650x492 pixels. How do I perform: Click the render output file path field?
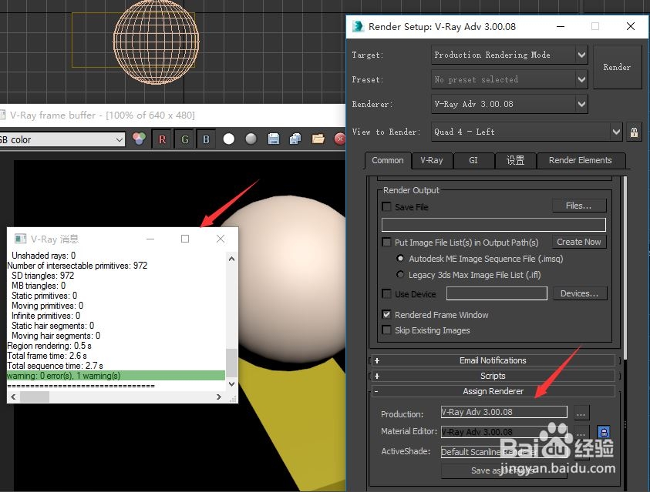(493, 225)
